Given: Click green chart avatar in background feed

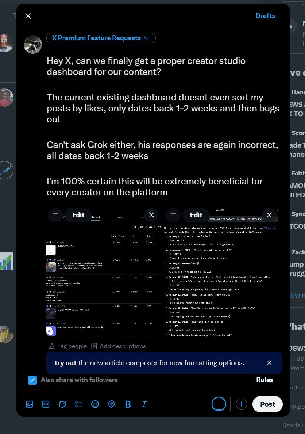Looking at the screenshot, I should pyautogui.click(x=7, y=261).
